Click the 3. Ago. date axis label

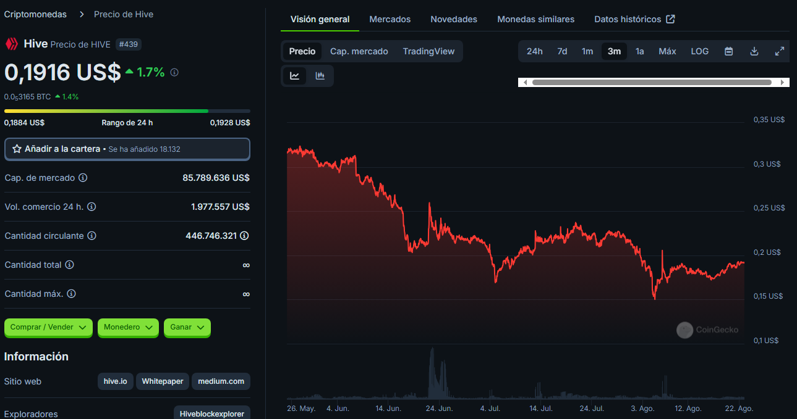click(x=642, y=409)
